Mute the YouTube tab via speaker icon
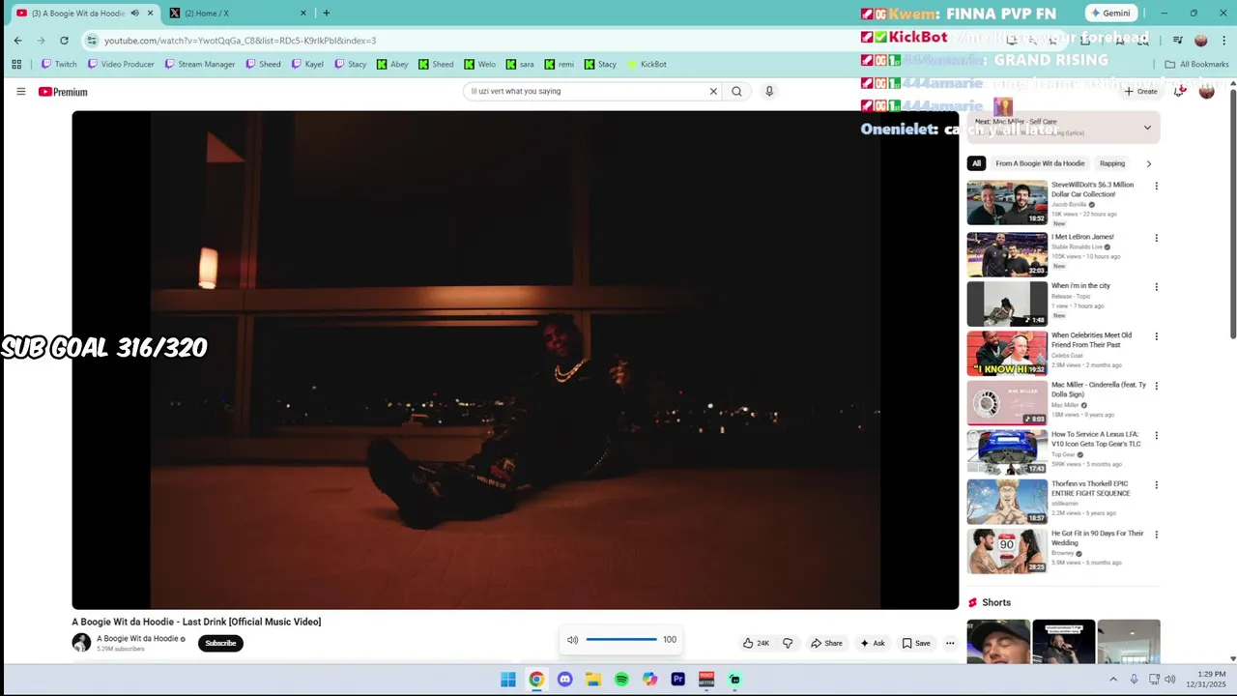The height and width of the screenshot is (696, 1237). [x=134, y=13]
